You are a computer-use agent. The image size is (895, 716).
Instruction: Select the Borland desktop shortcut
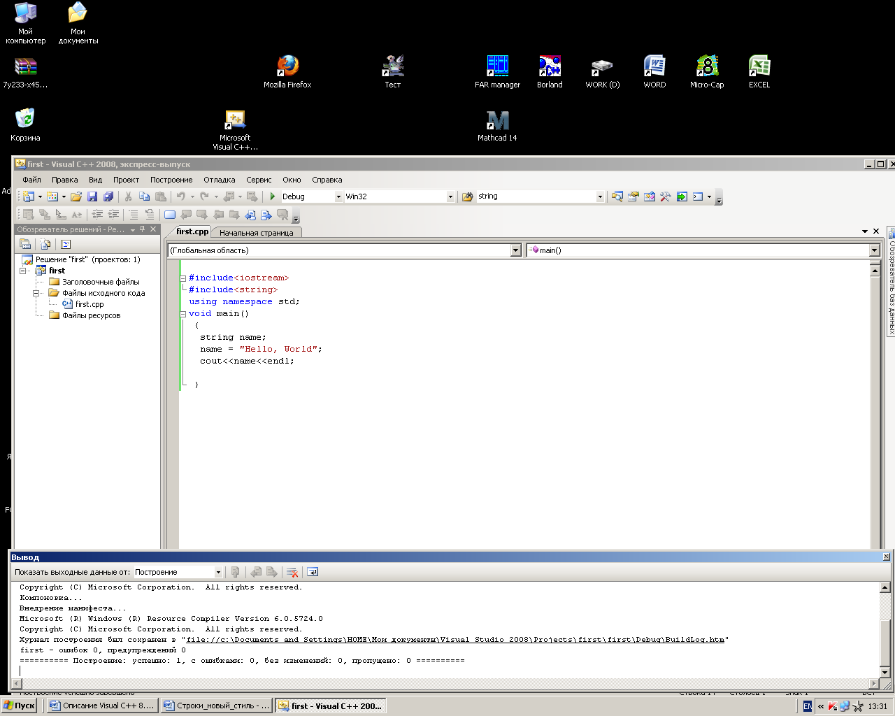pyautogui.click(x=550, y=72)
